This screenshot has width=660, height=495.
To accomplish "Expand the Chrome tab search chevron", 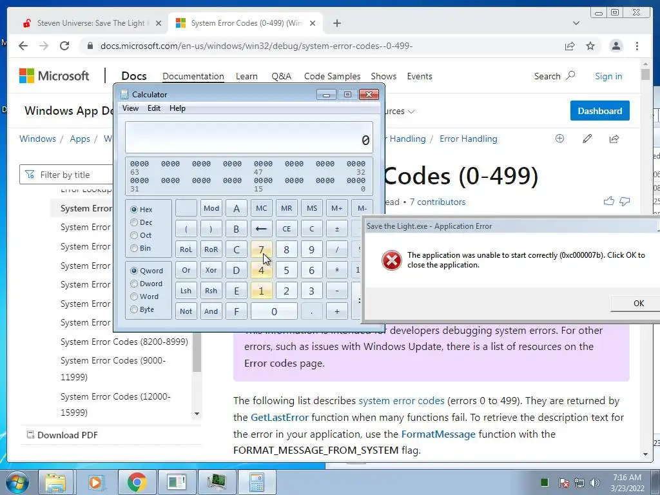I will click(576, 23).
